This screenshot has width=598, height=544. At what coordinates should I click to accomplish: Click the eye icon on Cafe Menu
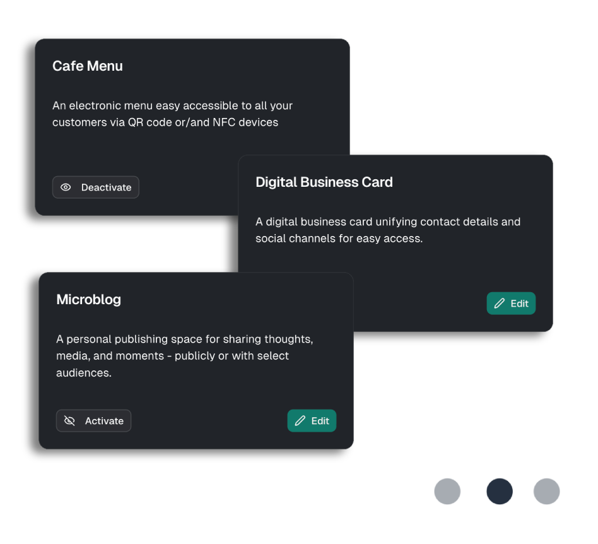click(x=66, y=187)
